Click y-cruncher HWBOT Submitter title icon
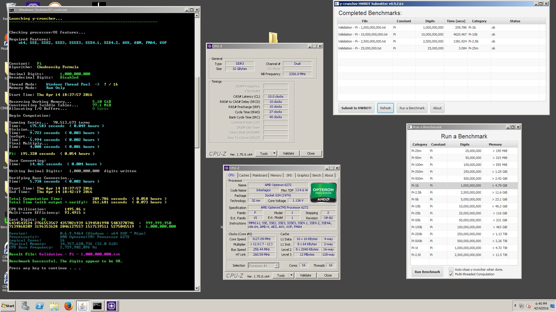The image size is (556, 312). [336, 4]
